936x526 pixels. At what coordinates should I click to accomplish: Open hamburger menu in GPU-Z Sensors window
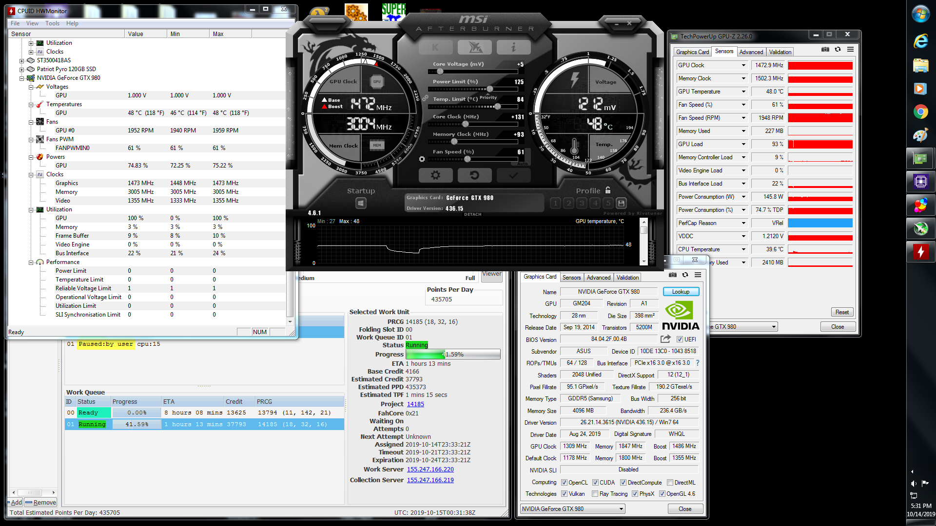[x=850, y=49]
